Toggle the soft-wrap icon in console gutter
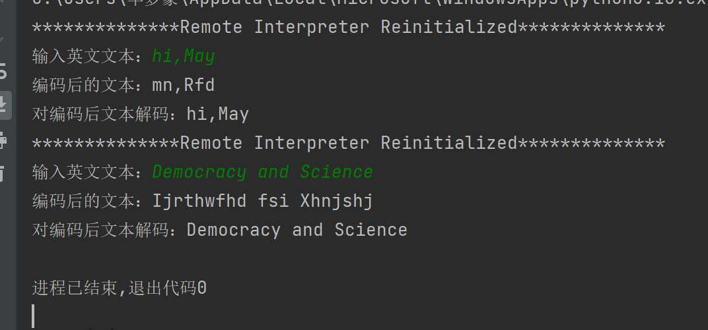The height and width of the screenshot is (330, 708). [3, 72]
